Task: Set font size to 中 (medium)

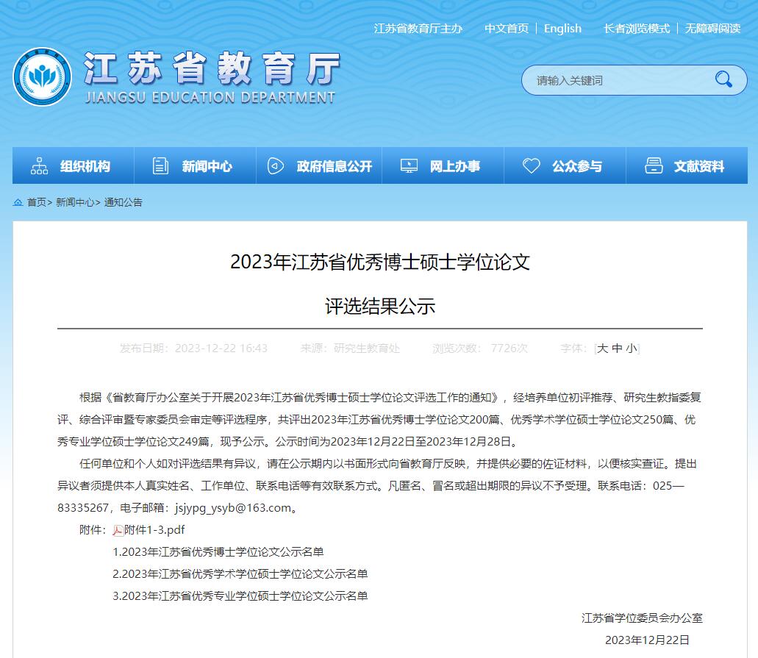Action: pos(617,348)
